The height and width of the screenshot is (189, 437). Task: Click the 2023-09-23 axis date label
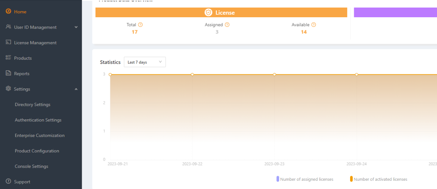(x=275, y=164)
